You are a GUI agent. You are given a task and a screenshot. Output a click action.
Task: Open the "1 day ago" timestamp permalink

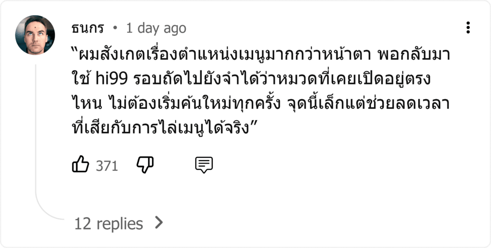(156, 28)
